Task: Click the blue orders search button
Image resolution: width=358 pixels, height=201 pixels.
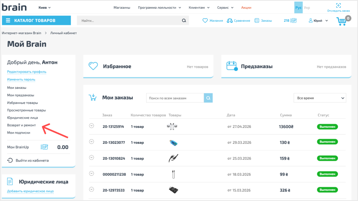Action: [x=208, y=98]
